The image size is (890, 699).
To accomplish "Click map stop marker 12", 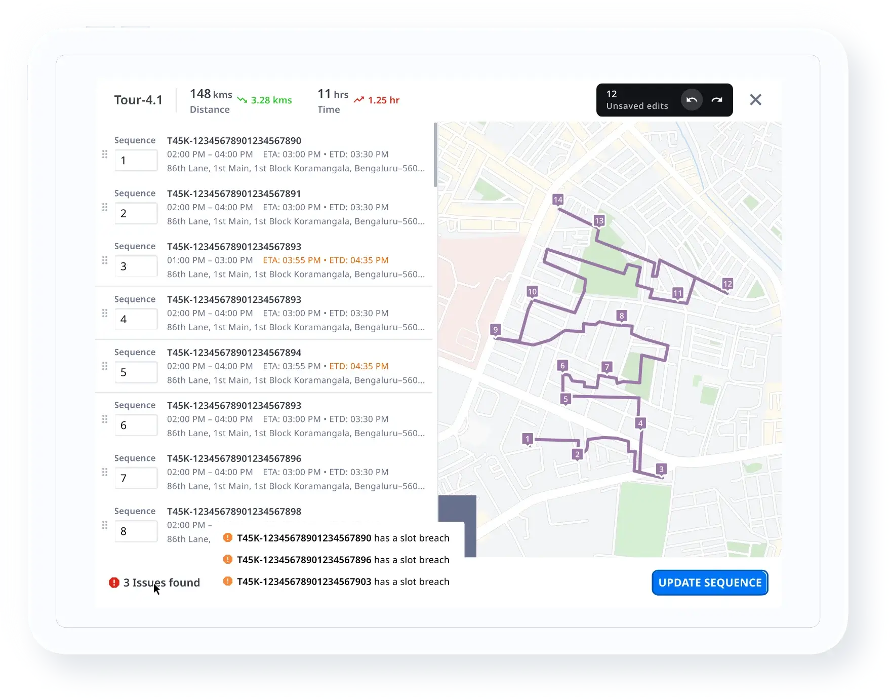I will (x=727, y=284).
